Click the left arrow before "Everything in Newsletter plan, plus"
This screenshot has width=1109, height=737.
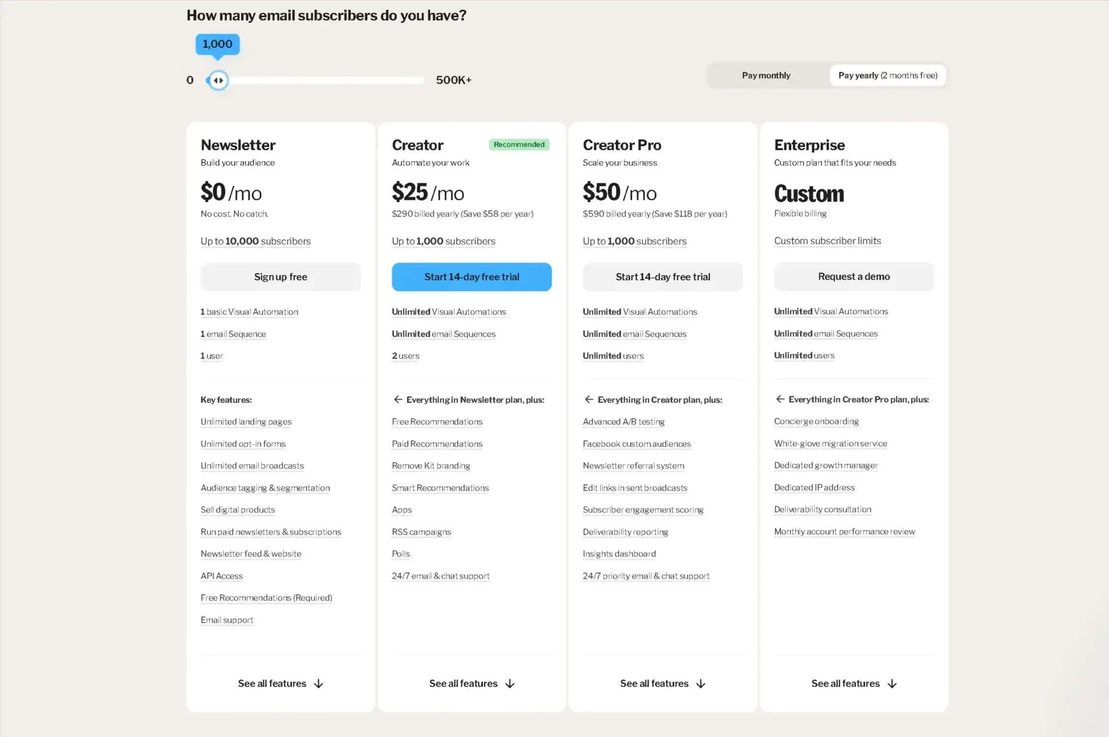point(397,399)
